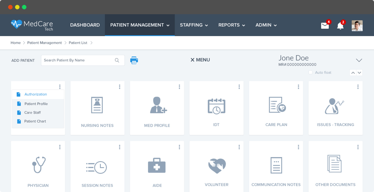Expand the Staffing dropdown menu
The image size is (374, 192).
(207, 25)
